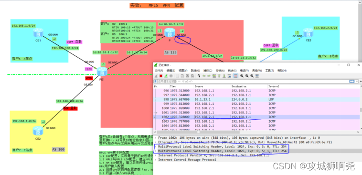This screenshot has height=175, width=362.
Task: Toggle auto-scroll during live capture icon
Action: (229, 76)
